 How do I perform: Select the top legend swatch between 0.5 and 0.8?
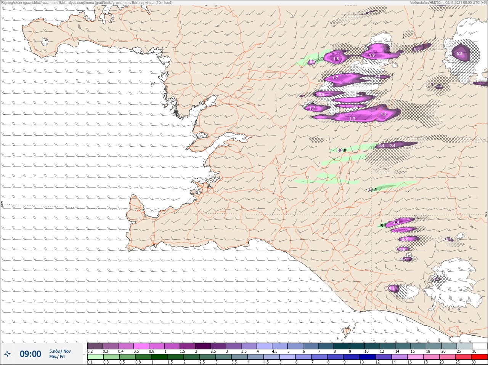(141, 346)
